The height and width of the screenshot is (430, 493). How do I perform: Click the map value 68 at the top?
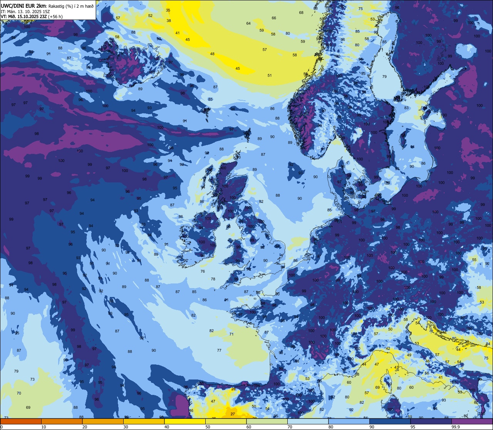[x=301, y=13]
